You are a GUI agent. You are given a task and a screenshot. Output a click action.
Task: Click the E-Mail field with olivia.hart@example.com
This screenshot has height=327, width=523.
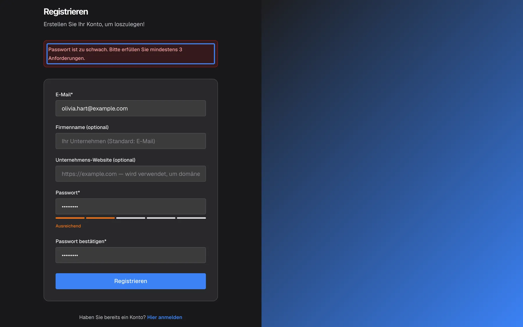click(x=131, y=108)
